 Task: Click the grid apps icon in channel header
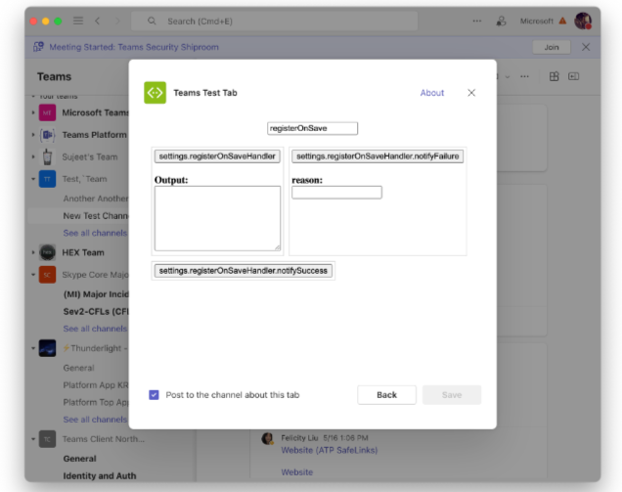point(555,76)
